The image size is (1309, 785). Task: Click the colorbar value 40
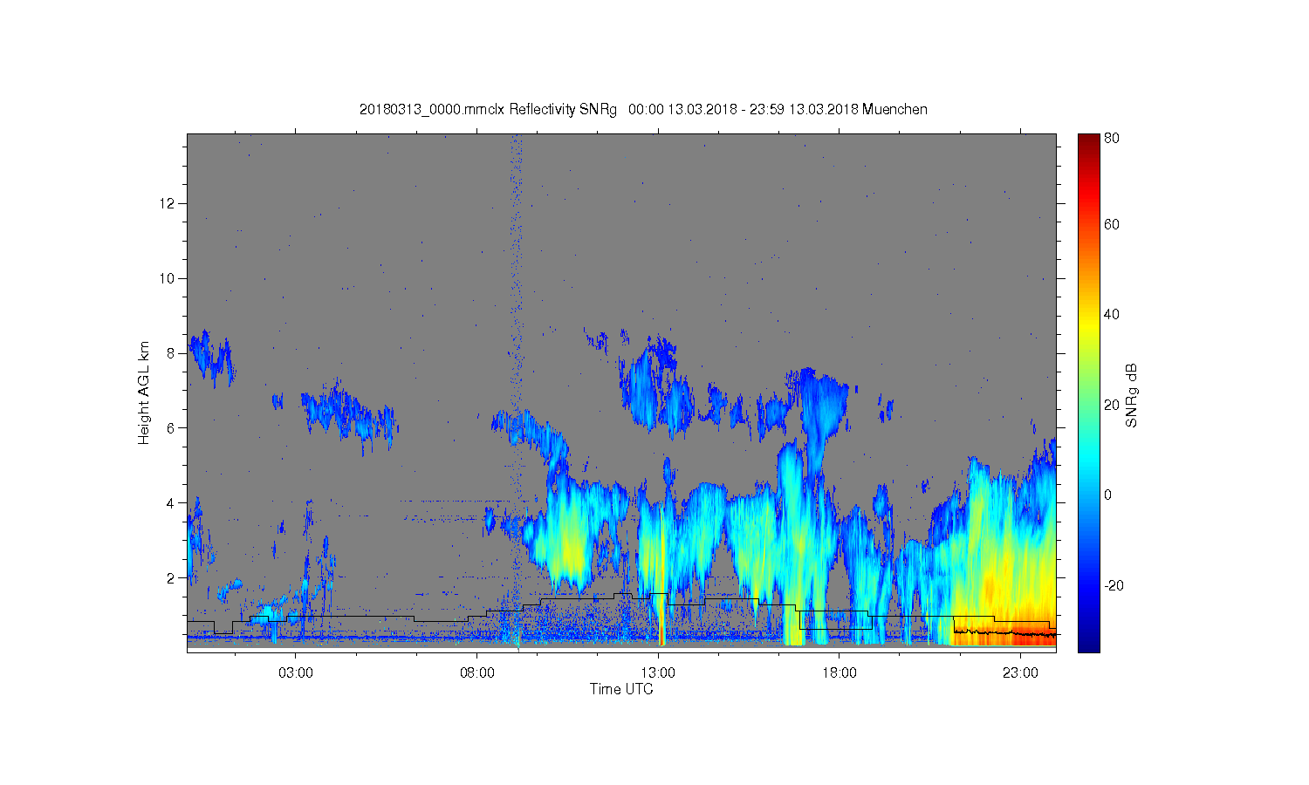click(x=1112, y=315)
